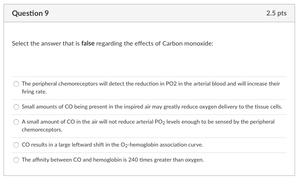This screenshot has height=181, width=299.
Task: Select the '240 times greater' radio button
Action: 16,160
